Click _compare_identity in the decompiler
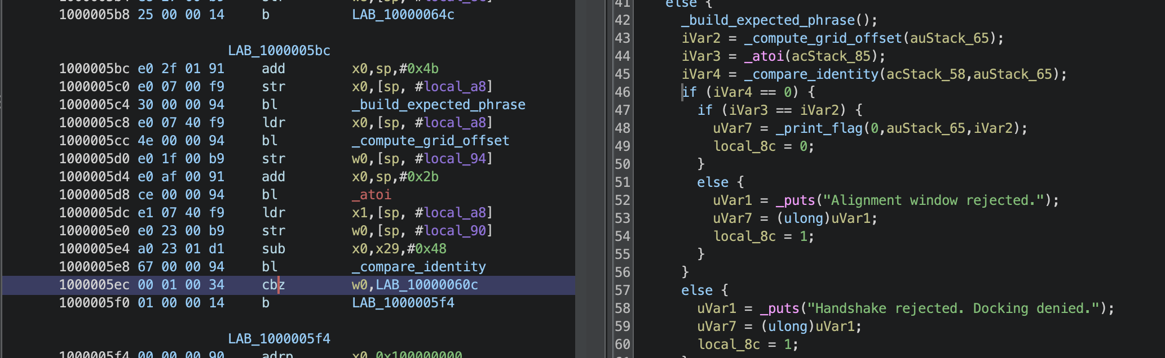 coord(811,74)
